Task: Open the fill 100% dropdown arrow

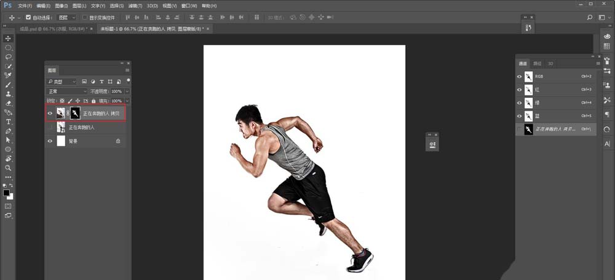Action: pos(127,101)
